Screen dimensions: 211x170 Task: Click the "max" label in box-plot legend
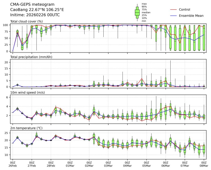[144, 4]
